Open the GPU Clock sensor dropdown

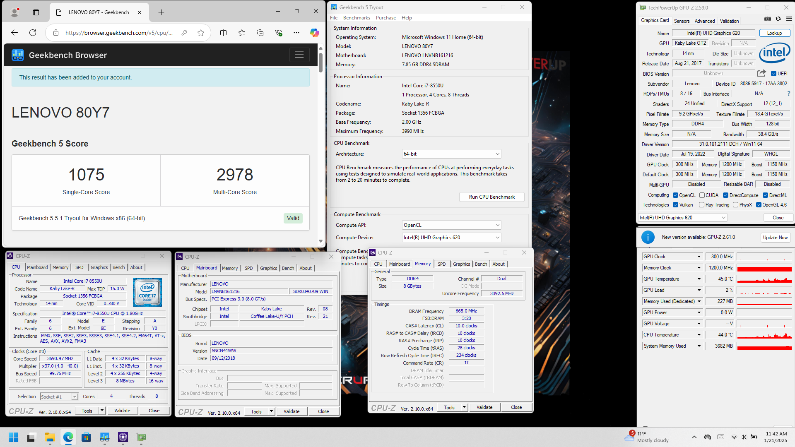pyautogui.click(x=699, y=257)
